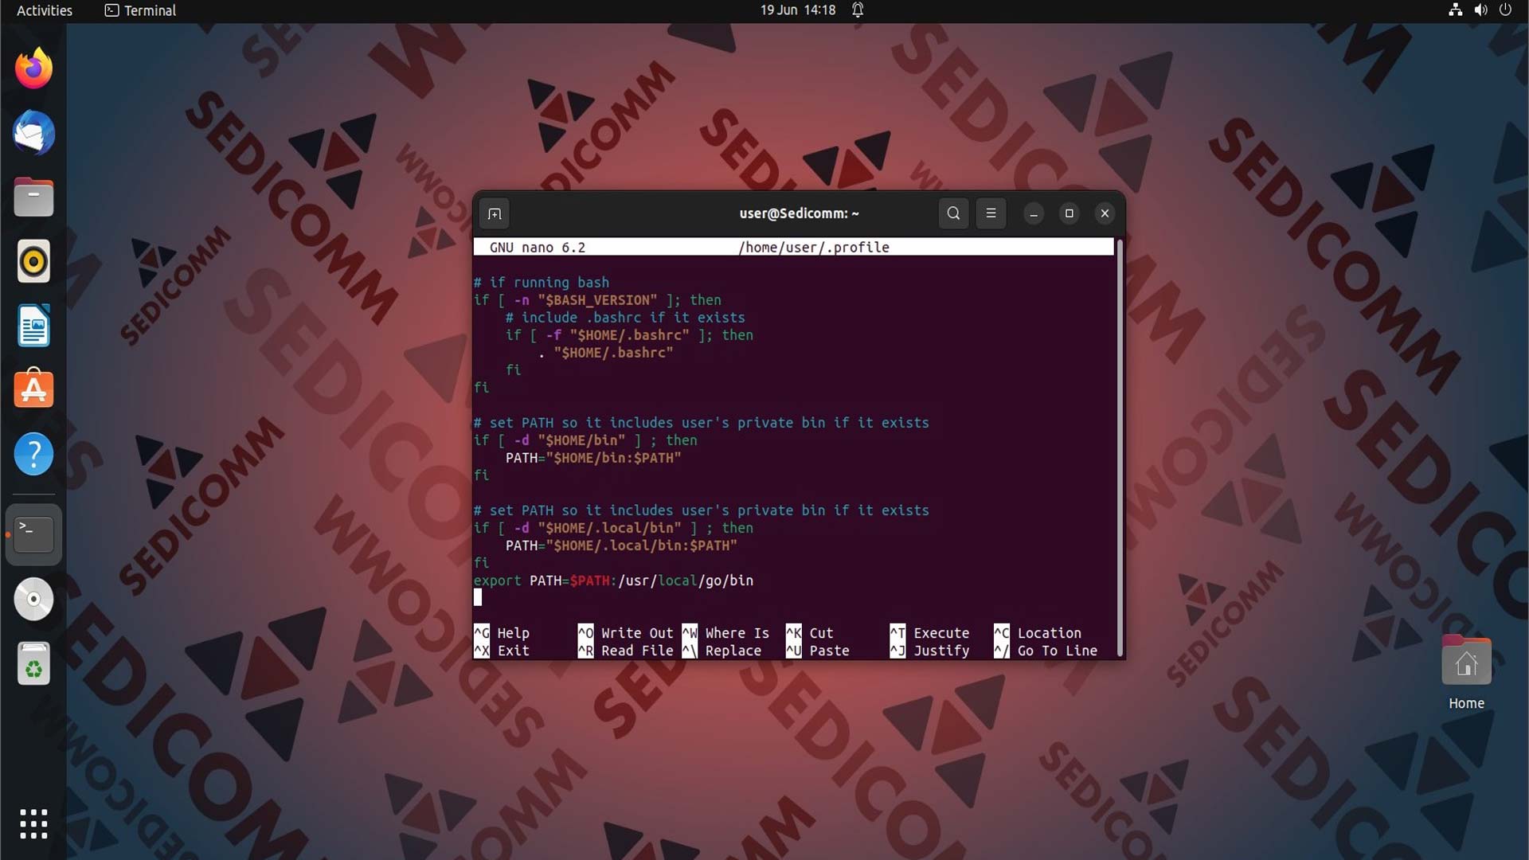
Task: Open Ubuntu Software from the dock
Action: [x=33, y=389]
